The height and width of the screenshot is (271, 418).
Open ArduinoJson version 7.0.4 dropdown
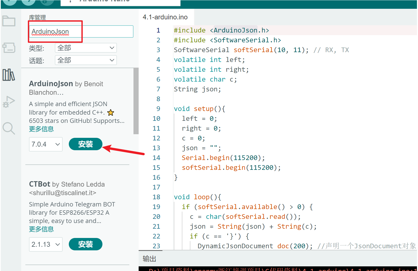[46, 144]
